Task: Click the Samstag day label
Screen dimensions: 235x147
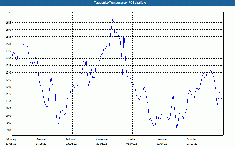Action: tap(162, 139)
